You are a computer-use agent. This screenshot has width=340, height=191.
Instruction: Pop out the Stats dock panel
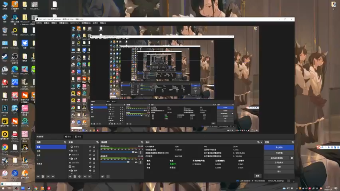(x=258, y=142)
